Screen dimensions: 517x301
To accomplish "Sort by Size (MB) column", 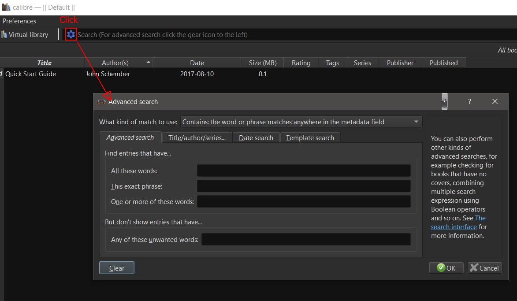I will click(262, 63).
